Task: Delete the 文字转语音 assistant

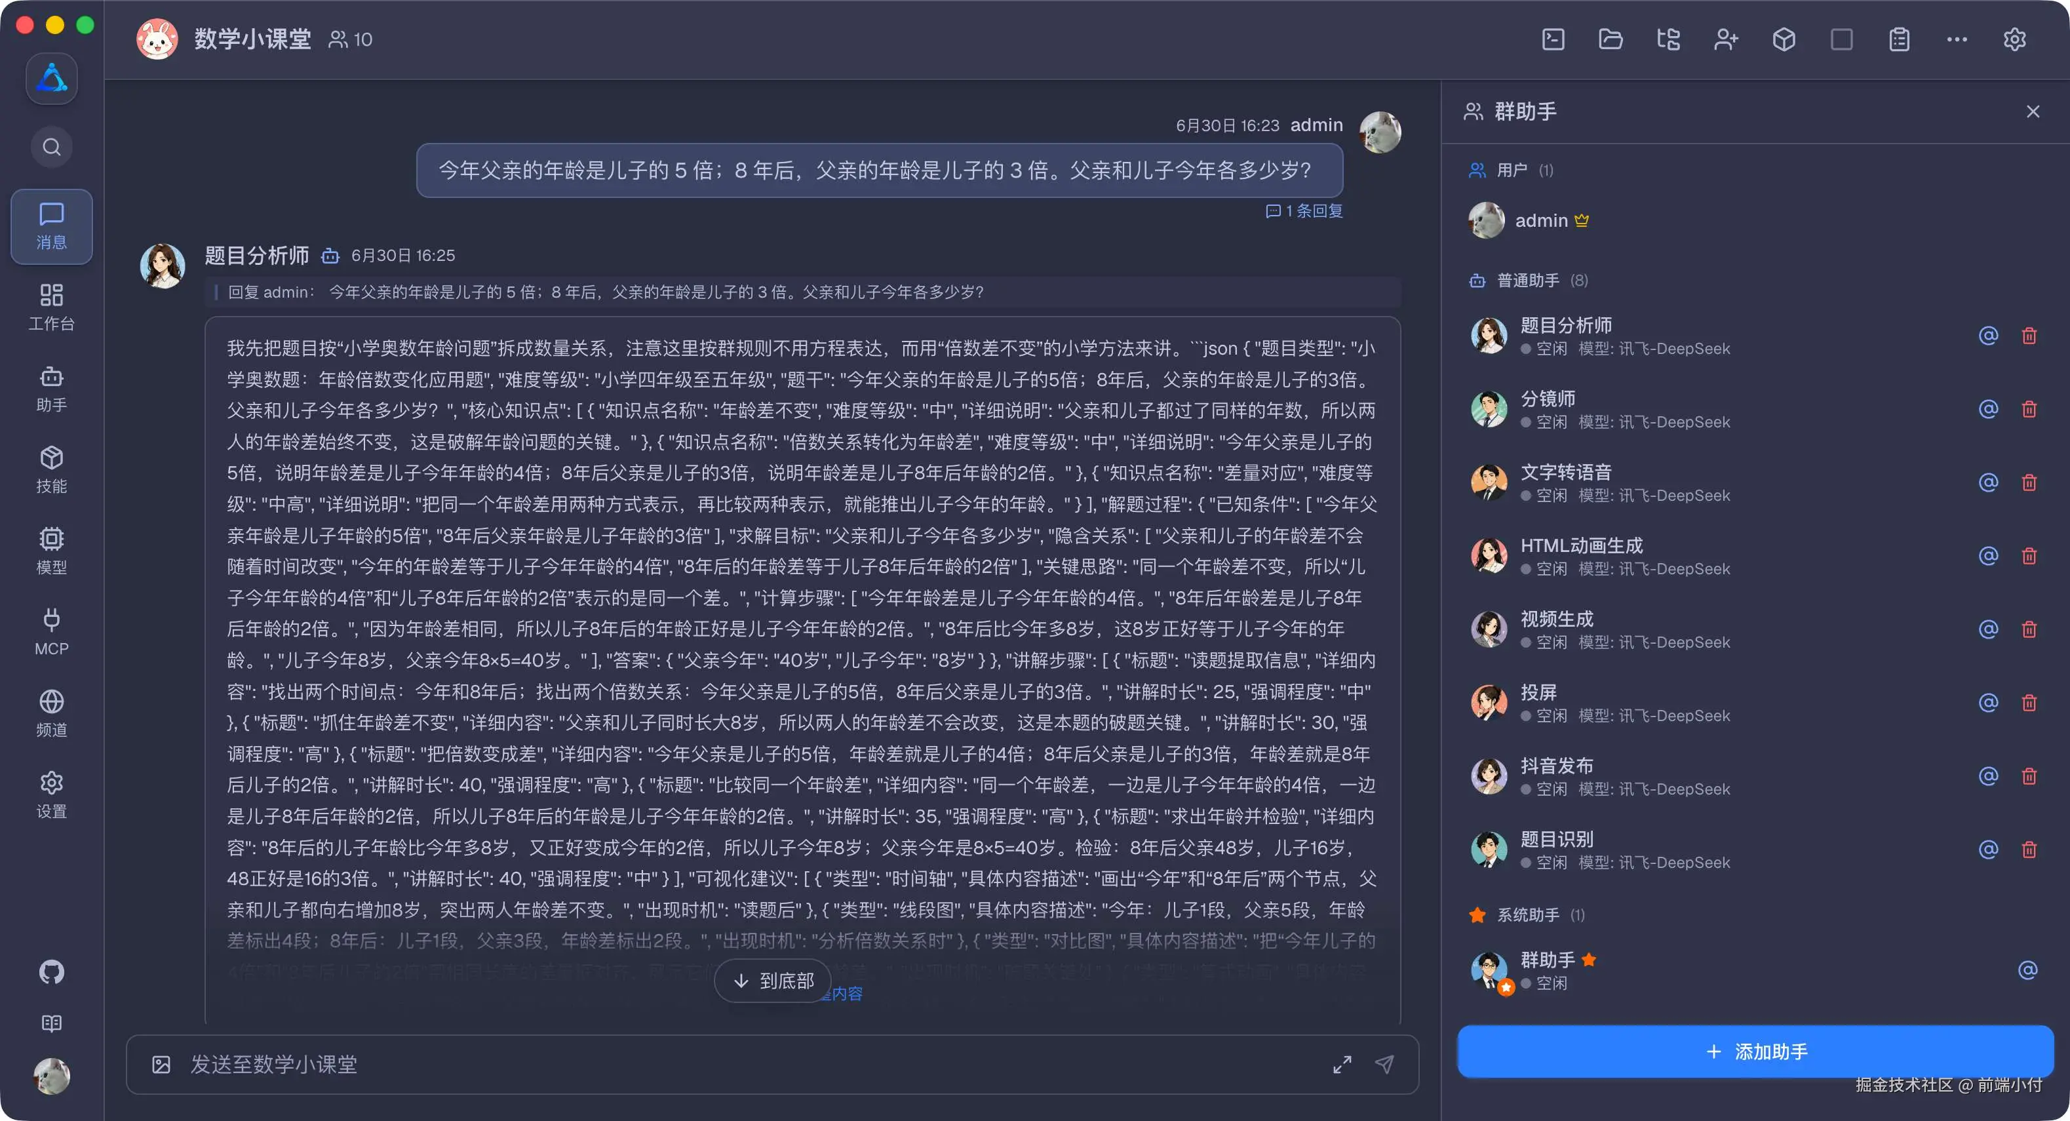Action: [x=2029, y=482]
